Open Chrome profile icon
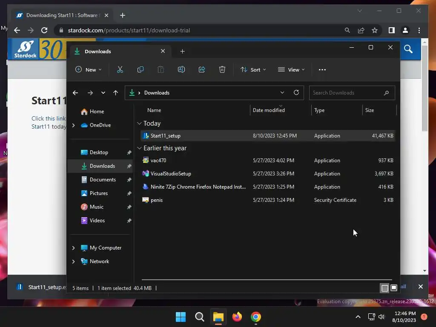 click(x=405, y=30)
